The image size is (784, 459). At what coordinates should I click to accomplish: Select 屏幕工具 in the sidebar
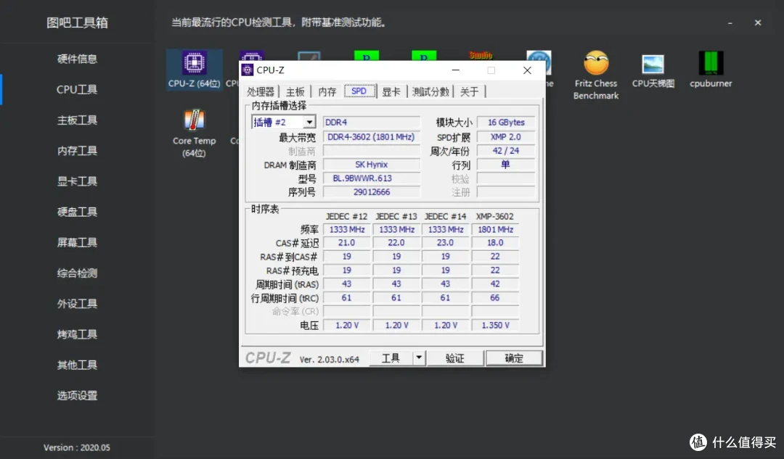[77, 242]
